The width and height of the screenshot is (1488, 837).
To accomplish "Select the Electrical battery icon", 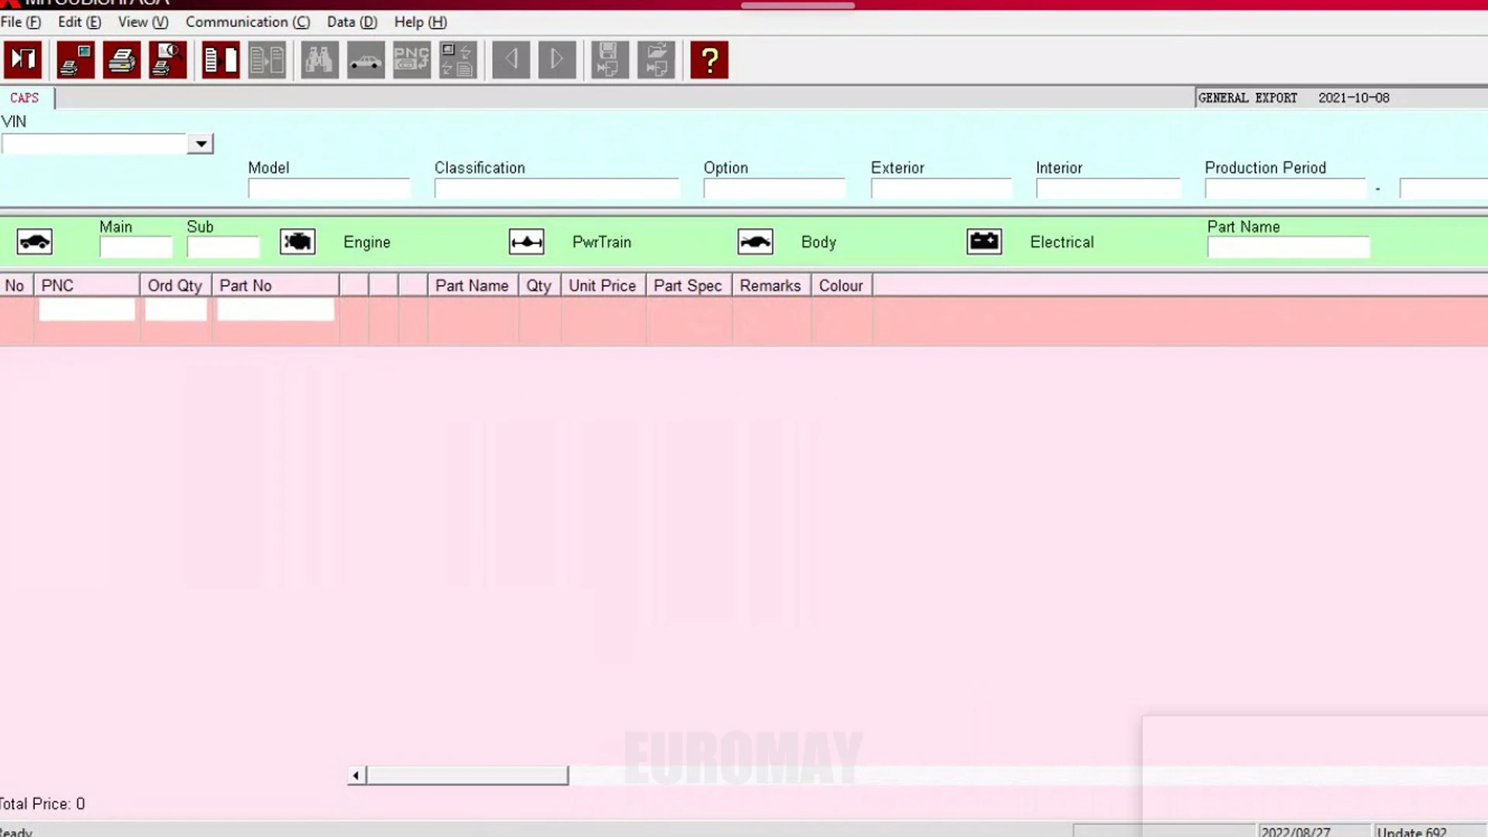I will (x=984, y=242).
